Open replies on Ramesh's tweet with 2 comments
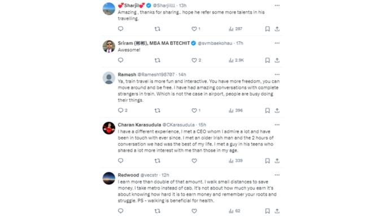The image size is (384, 216). point(123,111)
